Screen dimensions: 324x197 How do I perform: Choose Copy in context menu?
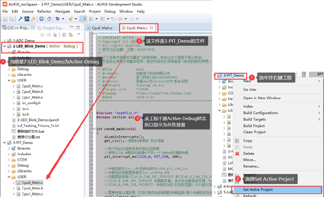[248, 141]
